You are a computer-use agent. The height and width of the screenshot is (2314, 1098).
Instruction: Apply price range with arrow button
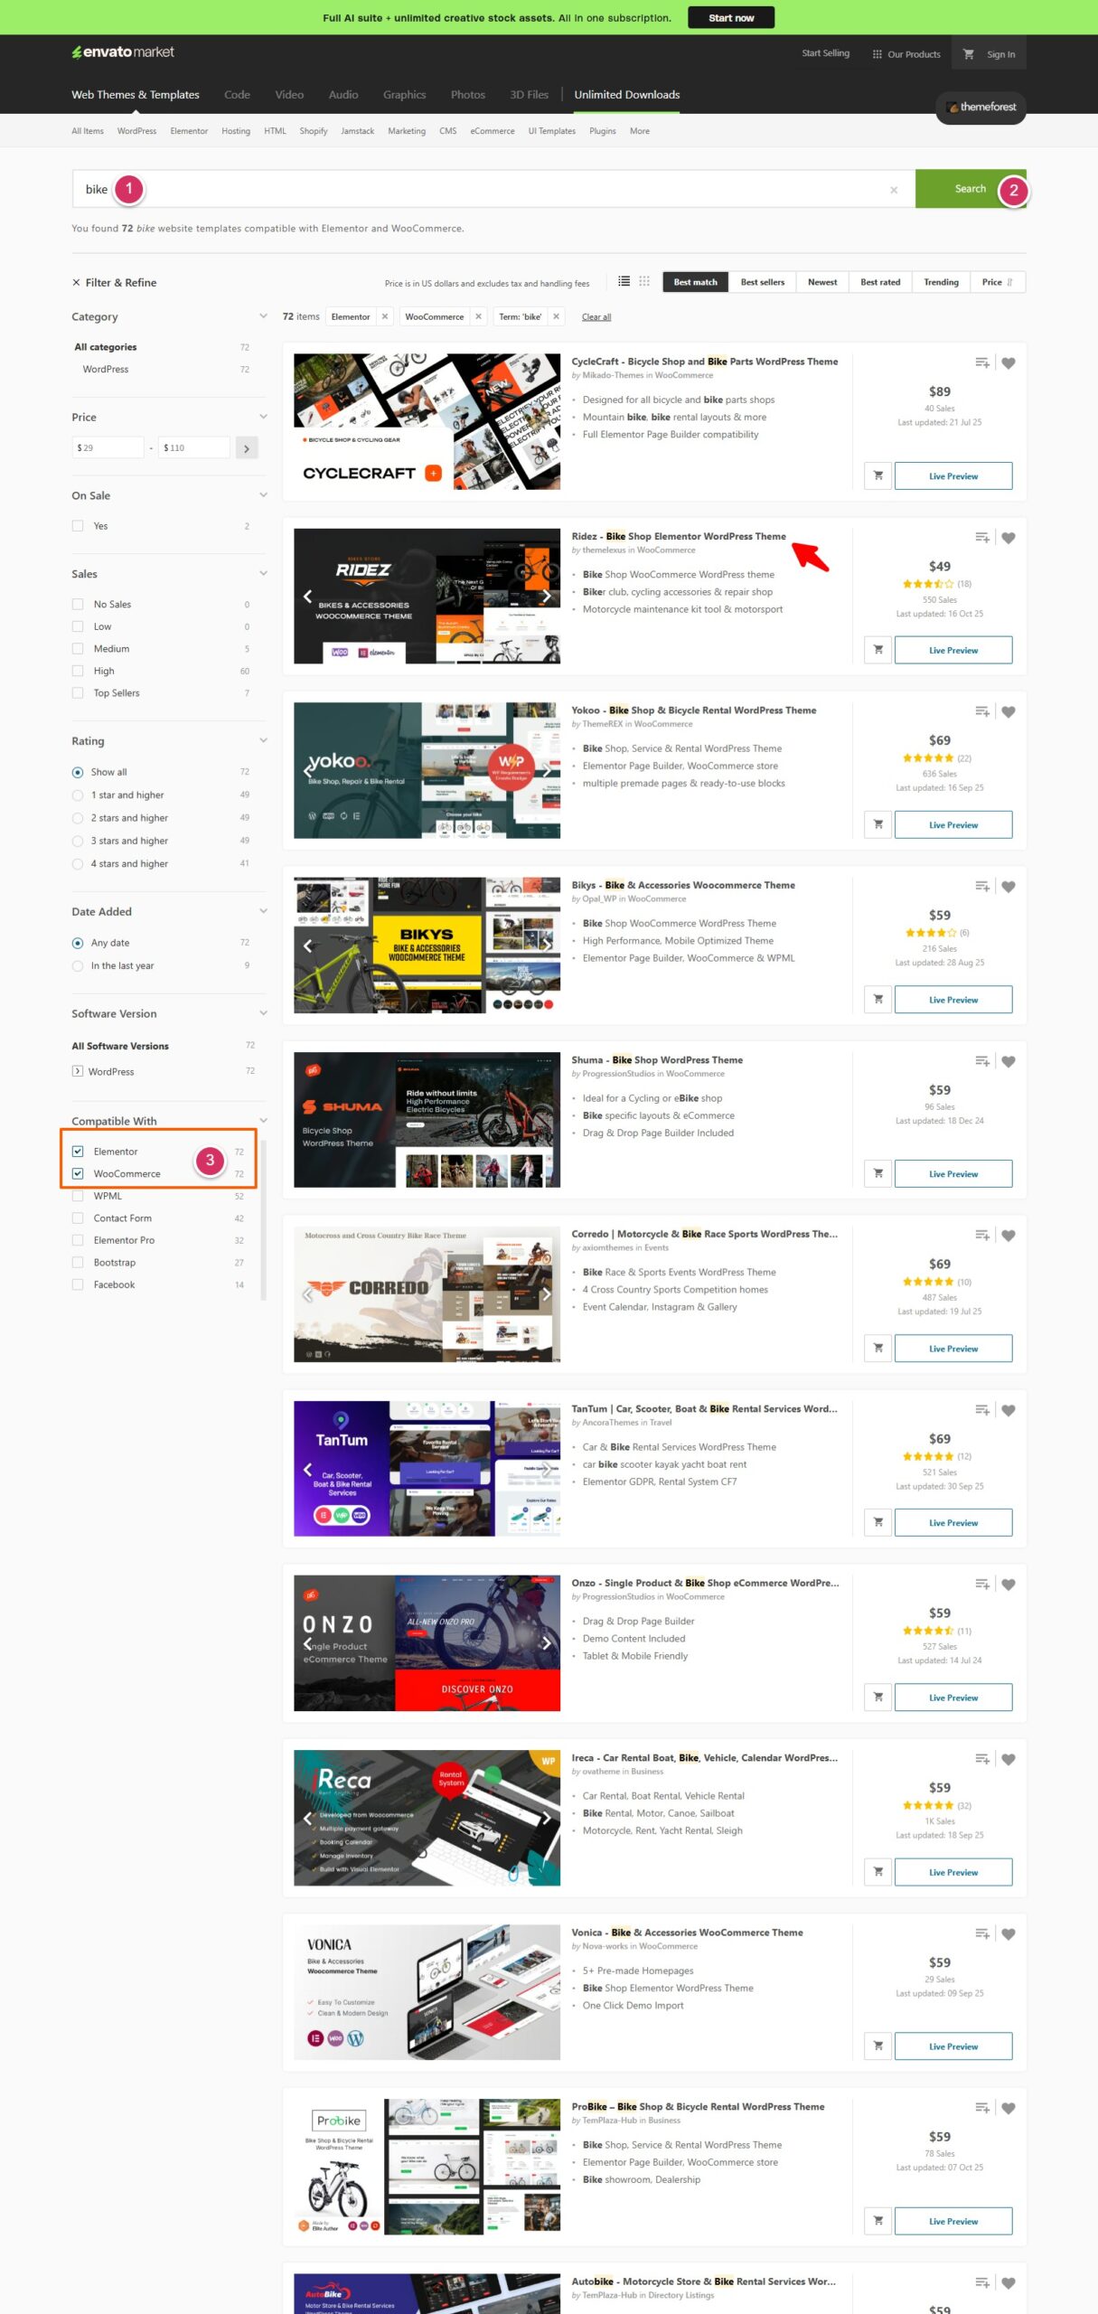tap(247, 447)
